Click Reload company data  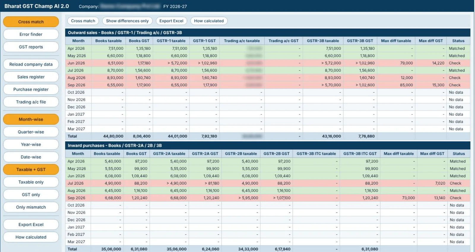[31, 64]
